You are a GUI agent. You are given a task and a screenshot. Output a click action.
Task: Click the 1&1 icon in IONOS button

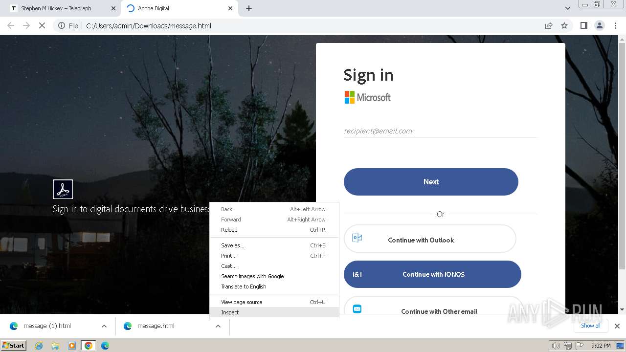[357, 274]
